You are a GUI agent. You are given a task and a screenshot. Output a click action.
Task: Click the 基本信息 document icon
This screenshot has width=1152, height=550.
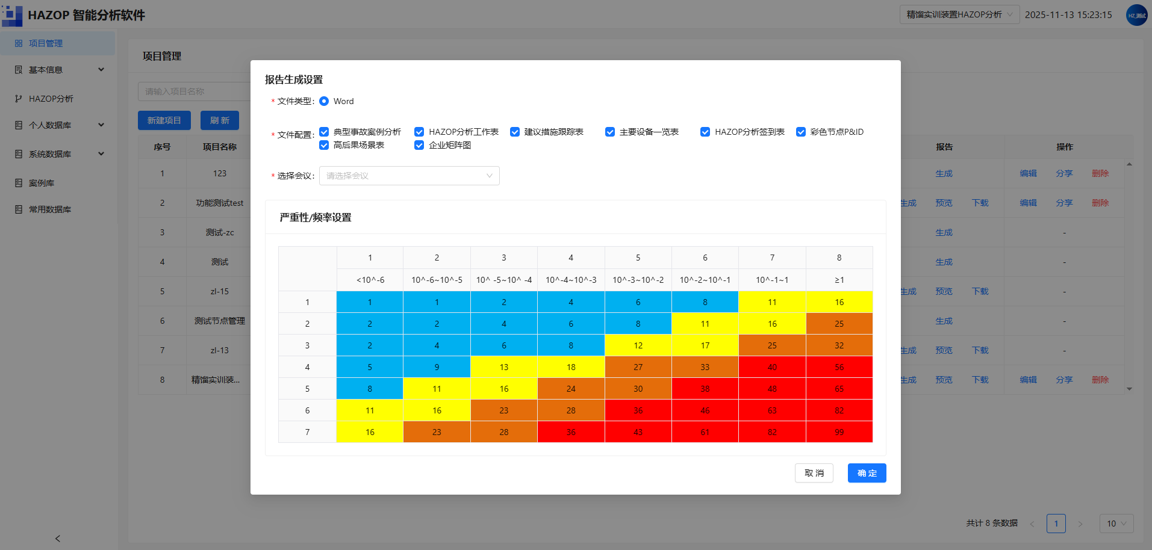tap(19, 70)
